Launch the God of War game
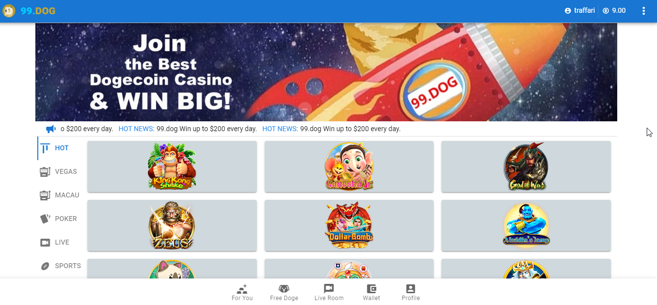This screenshot has height=305, width=657. (x=526, y=166)
